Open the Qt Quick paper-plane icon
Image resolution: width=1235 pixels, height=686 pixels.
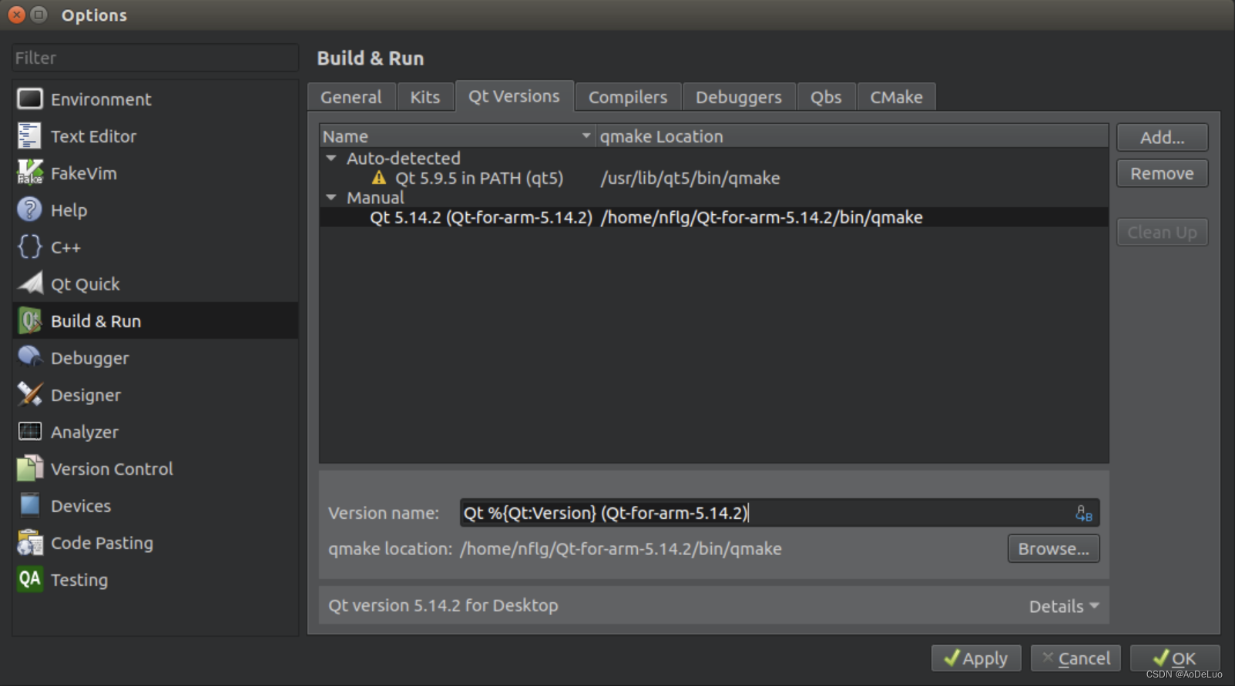point(30,283)
